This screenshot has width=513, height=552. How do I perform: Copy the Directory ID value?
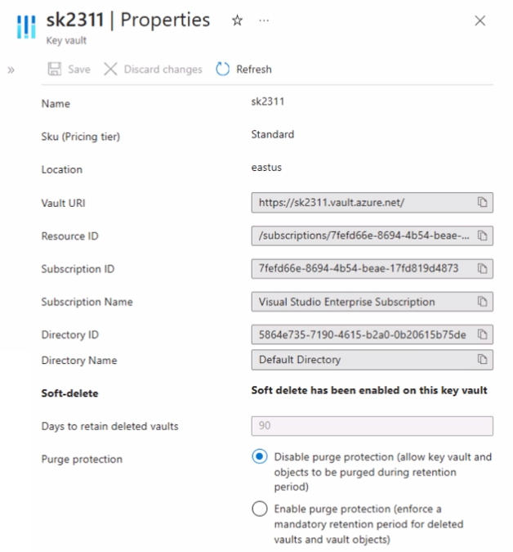[x=482, y=334]
